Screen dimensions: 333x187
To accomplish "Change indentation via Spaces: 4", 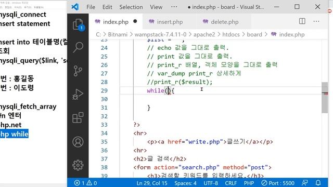I will pyautogui.click(x=185, y=183).
